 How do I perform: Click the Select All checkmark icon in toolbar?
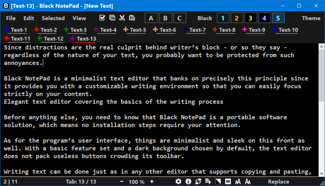pos(102,18)
